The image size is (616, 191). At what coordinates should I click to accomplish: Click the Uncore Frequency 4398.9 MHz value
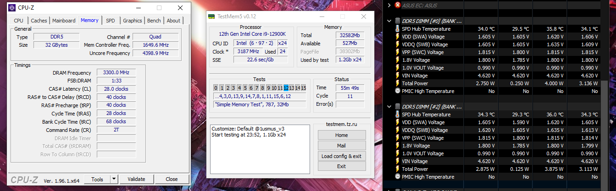pyautogui.click(x=155, y=53)
